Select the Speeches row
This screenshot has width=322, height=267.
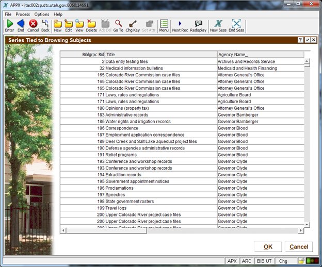182,195
